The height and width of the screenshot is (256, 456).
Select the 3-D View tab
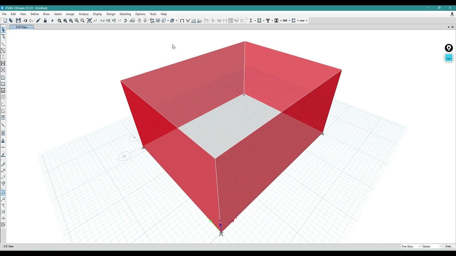point(21,27)
